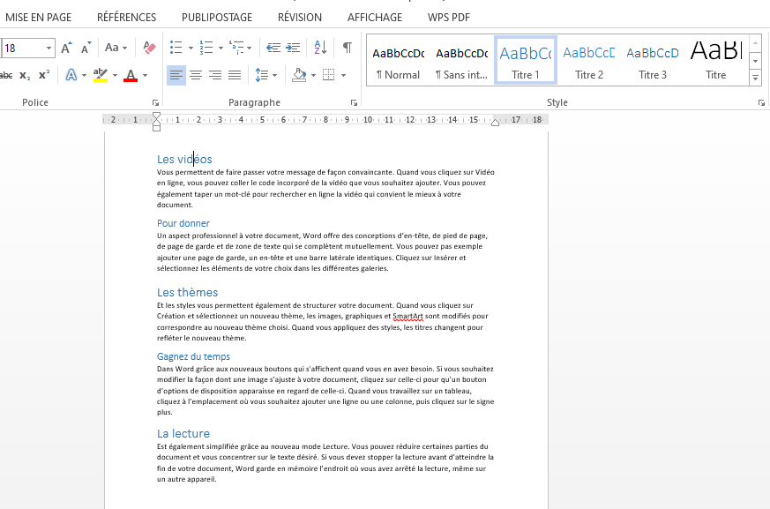Open the Police dialog launcher
Viewport: 770px width, 509px height.
coord(155,102)
